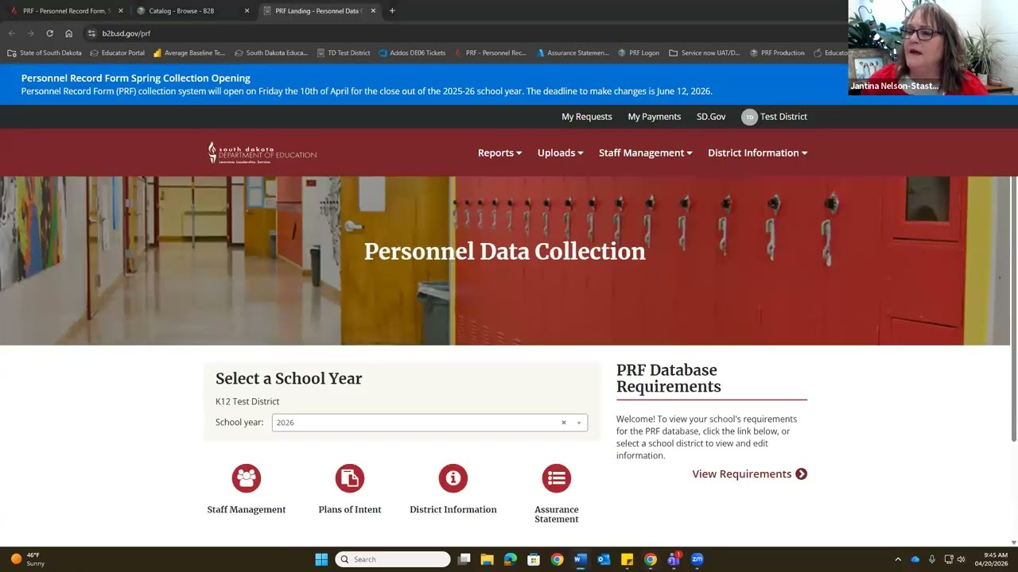Show hidden system tray icons
1018x572 pixels.
898,559
